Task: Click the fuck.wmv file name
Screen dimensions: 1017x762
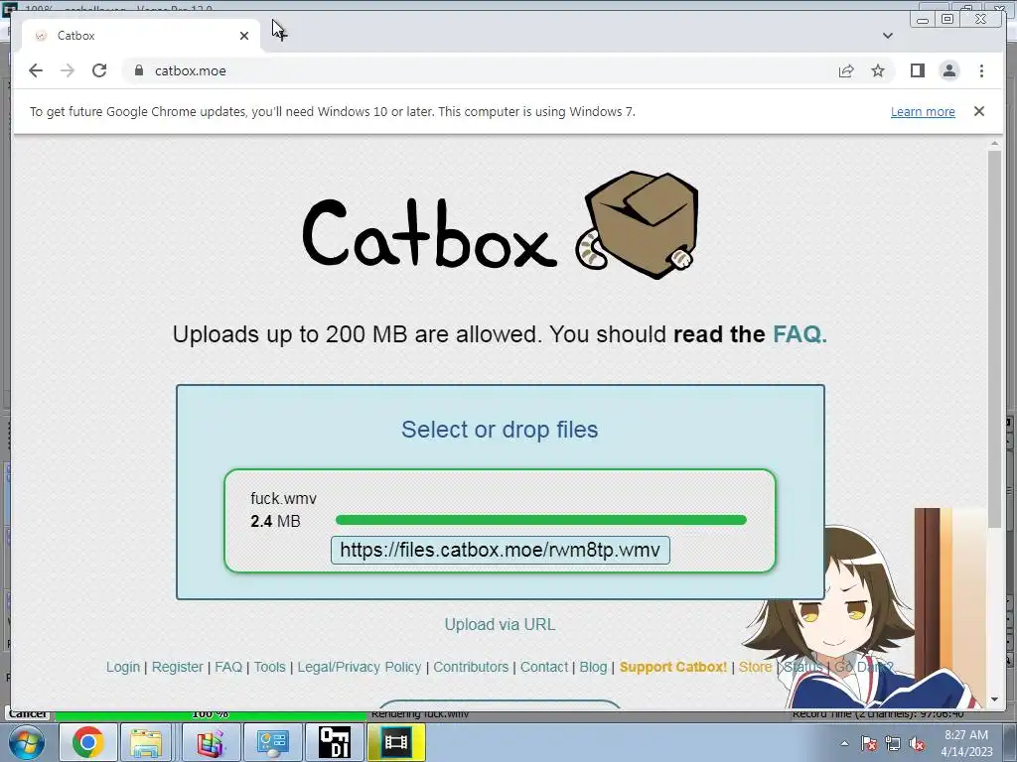Action: (283, 498)
